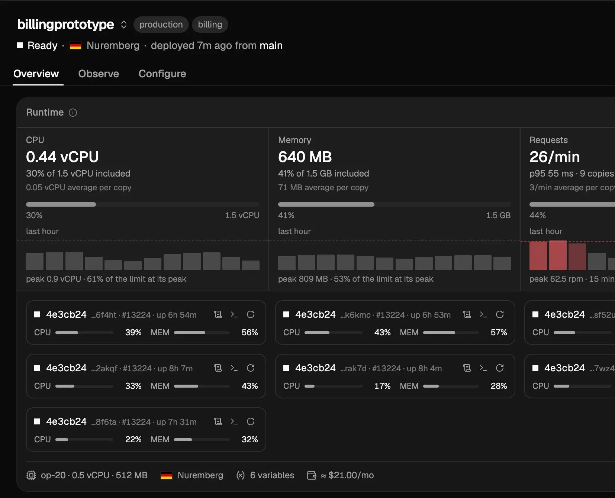Restart the k6kmc copy
The image size is (615, 498).
[500, 315]
